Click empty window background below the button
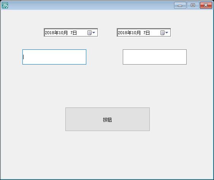 click(108, 154)
